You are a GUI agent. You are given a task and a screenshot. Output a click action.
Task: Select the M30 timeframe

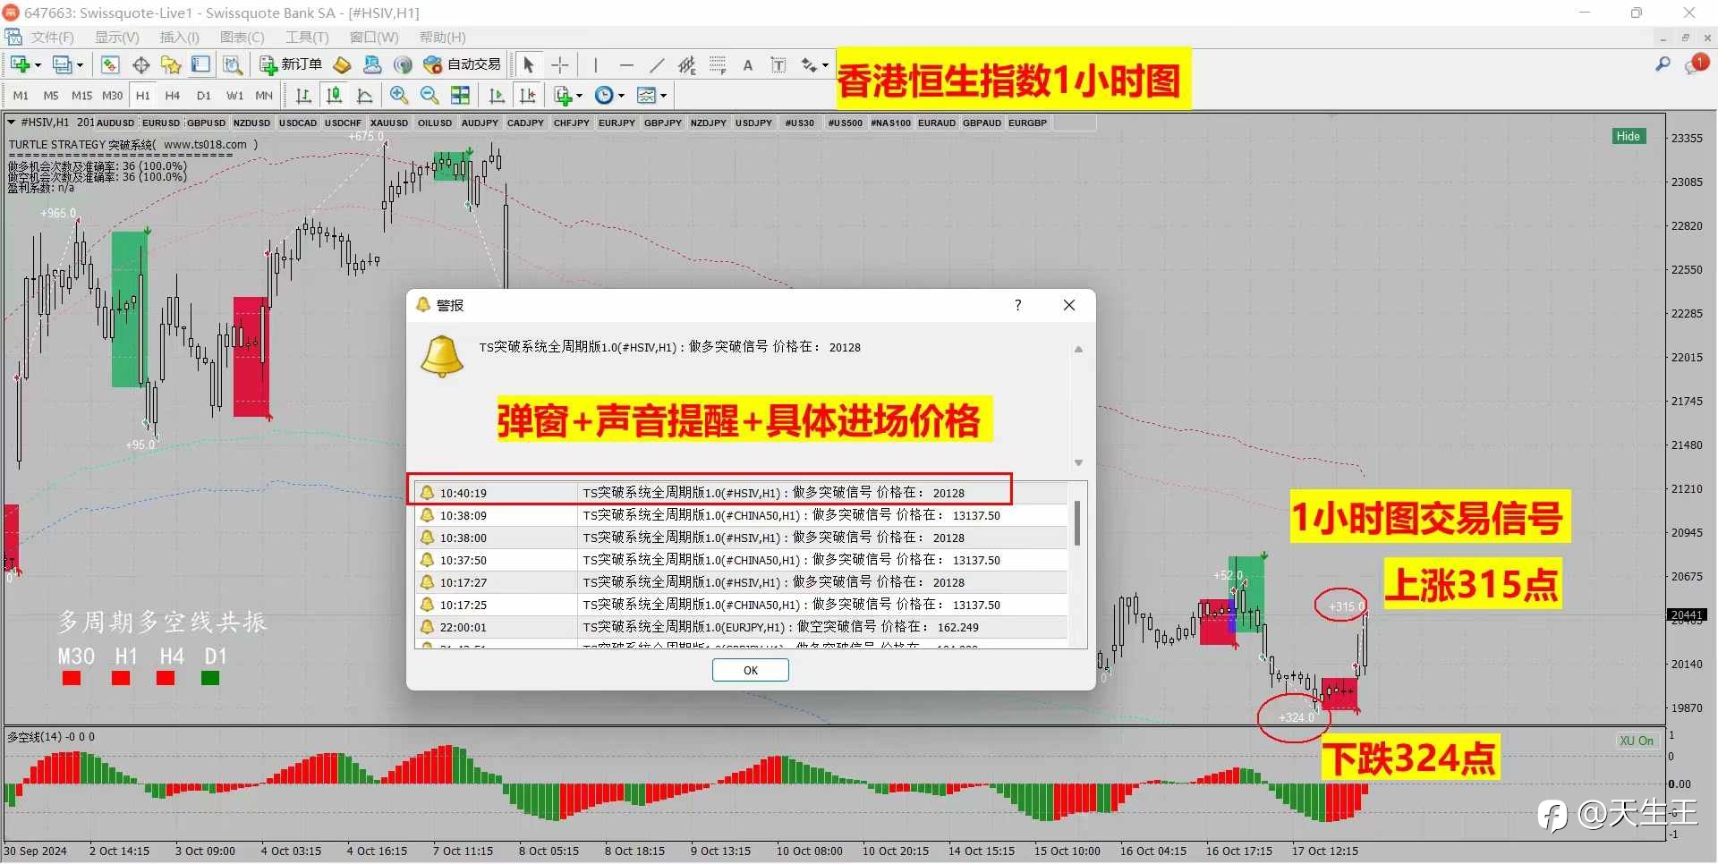coord(112,96)
